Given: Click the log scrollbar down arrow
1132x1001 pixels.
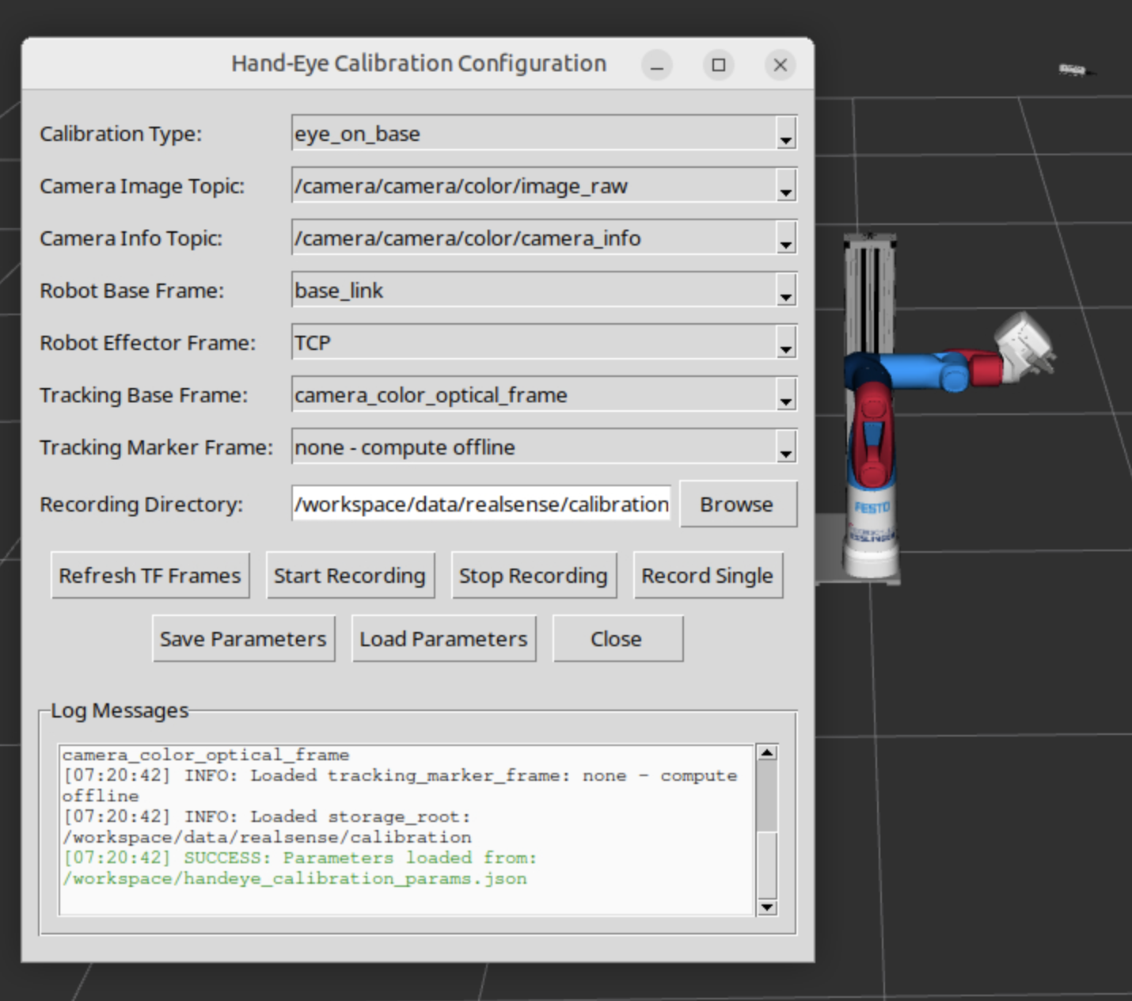Looking at the screenshot, I should tap(766, 907).
